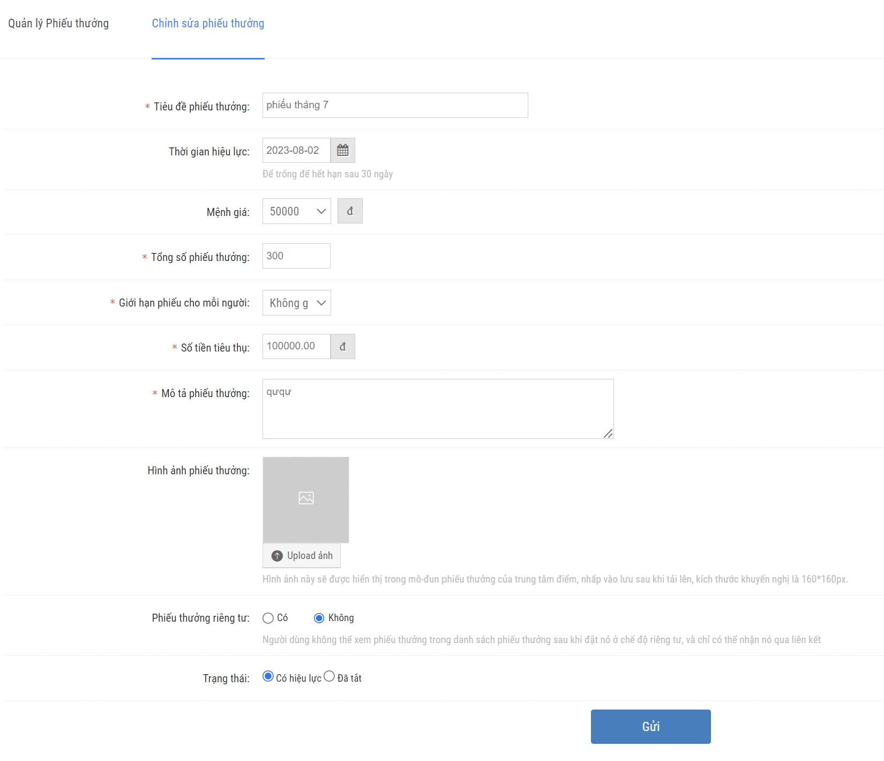This screenshot has height=761, width=884.
Task: Open the calendar date picker icon
Action: click(342, 151)
